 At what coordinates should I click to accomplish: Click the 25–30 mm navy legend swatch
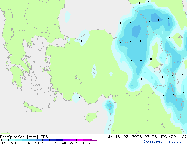[x=60, y=140]
